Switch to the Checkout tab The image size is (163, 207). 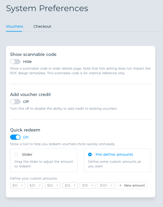[x=42, y=26]
